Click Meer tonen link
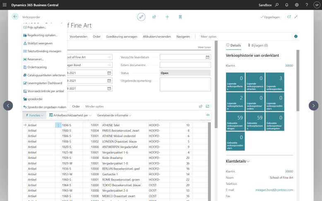The image size is (322, 201). point(204,47)
